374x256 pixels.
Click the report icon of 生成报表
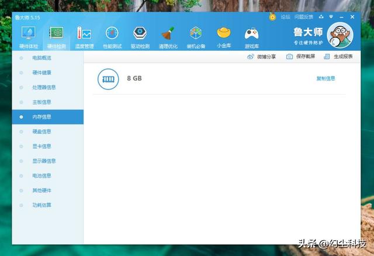click(327, 57)
